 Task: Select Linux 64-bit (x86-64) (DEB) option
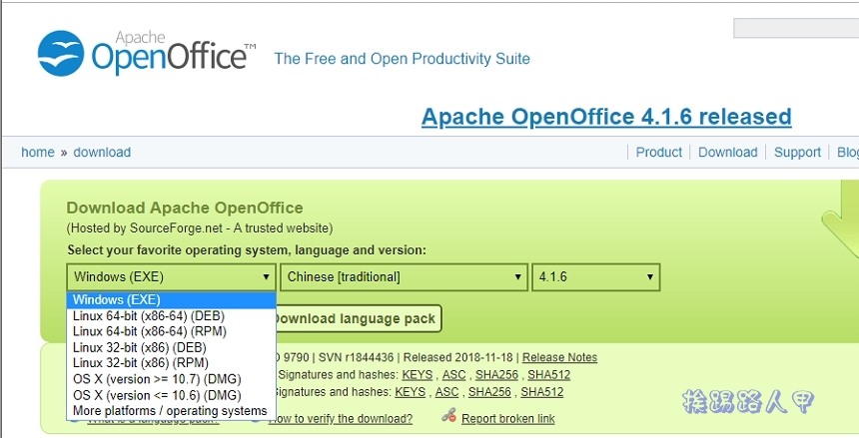[171, 316]
